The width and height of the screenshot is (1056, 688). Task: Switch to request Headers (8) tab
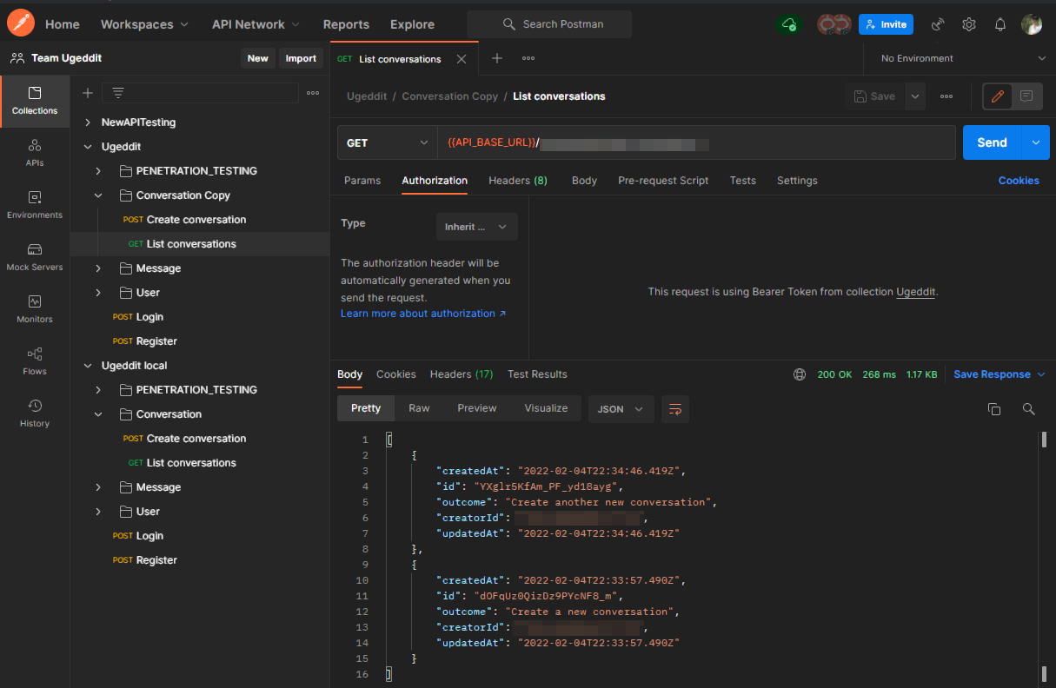coord(518,181)
